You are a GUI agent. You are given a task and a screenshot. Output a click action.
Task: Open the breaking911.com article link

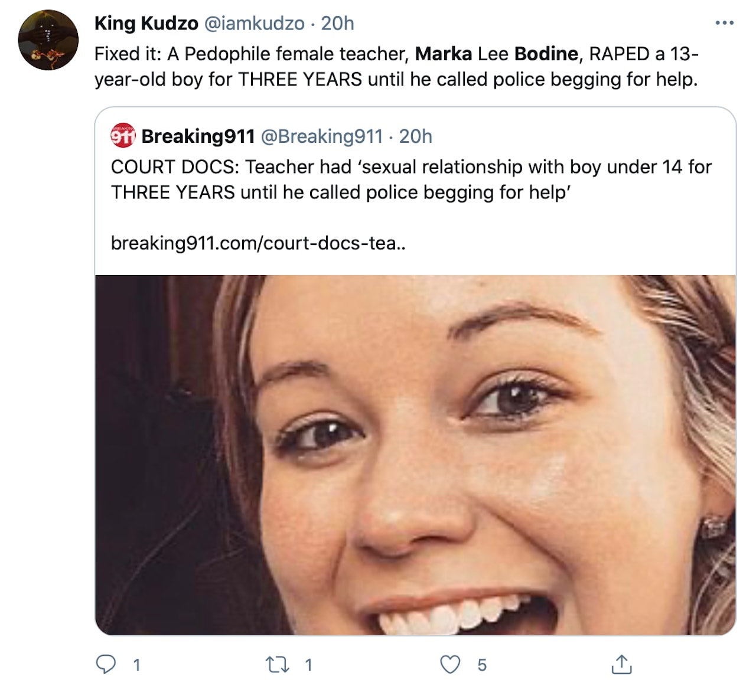(x=258, y=243)
